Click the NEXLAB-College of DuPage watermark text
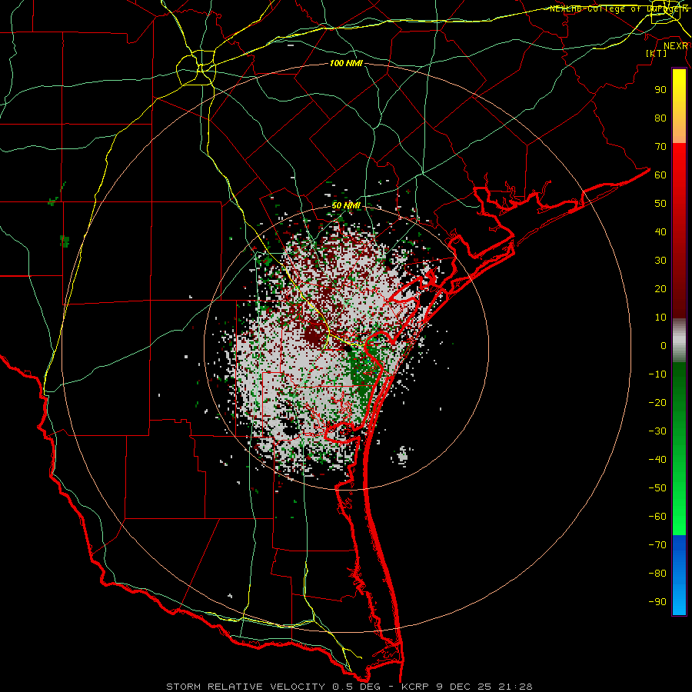This screenshot has width=692, height=692. (619, 8)
